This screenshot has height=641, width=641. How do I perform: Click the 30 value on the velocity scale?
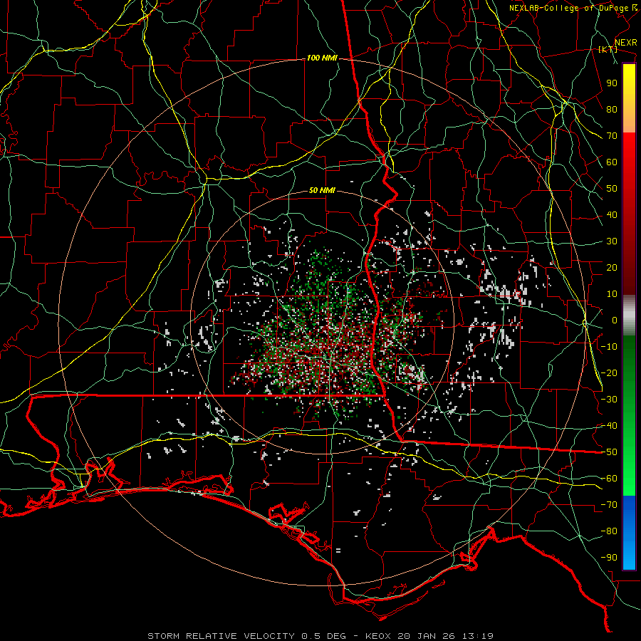coord(612,241)
